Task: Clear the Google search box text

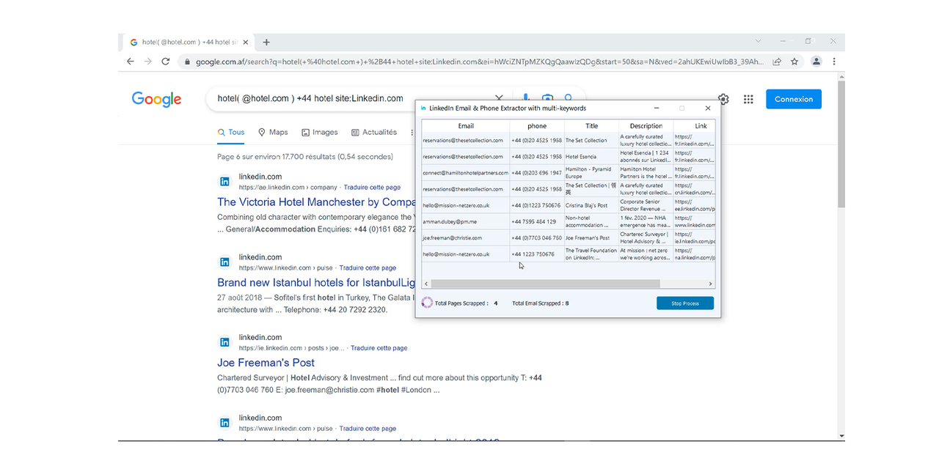Action: click(499, 98)
